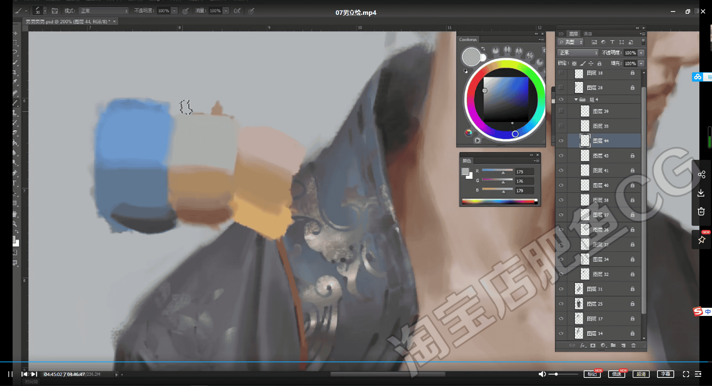This screenshot has height=386, width=712.
Task: Open the brush size preset dropdown arrow
Action: 45,11
